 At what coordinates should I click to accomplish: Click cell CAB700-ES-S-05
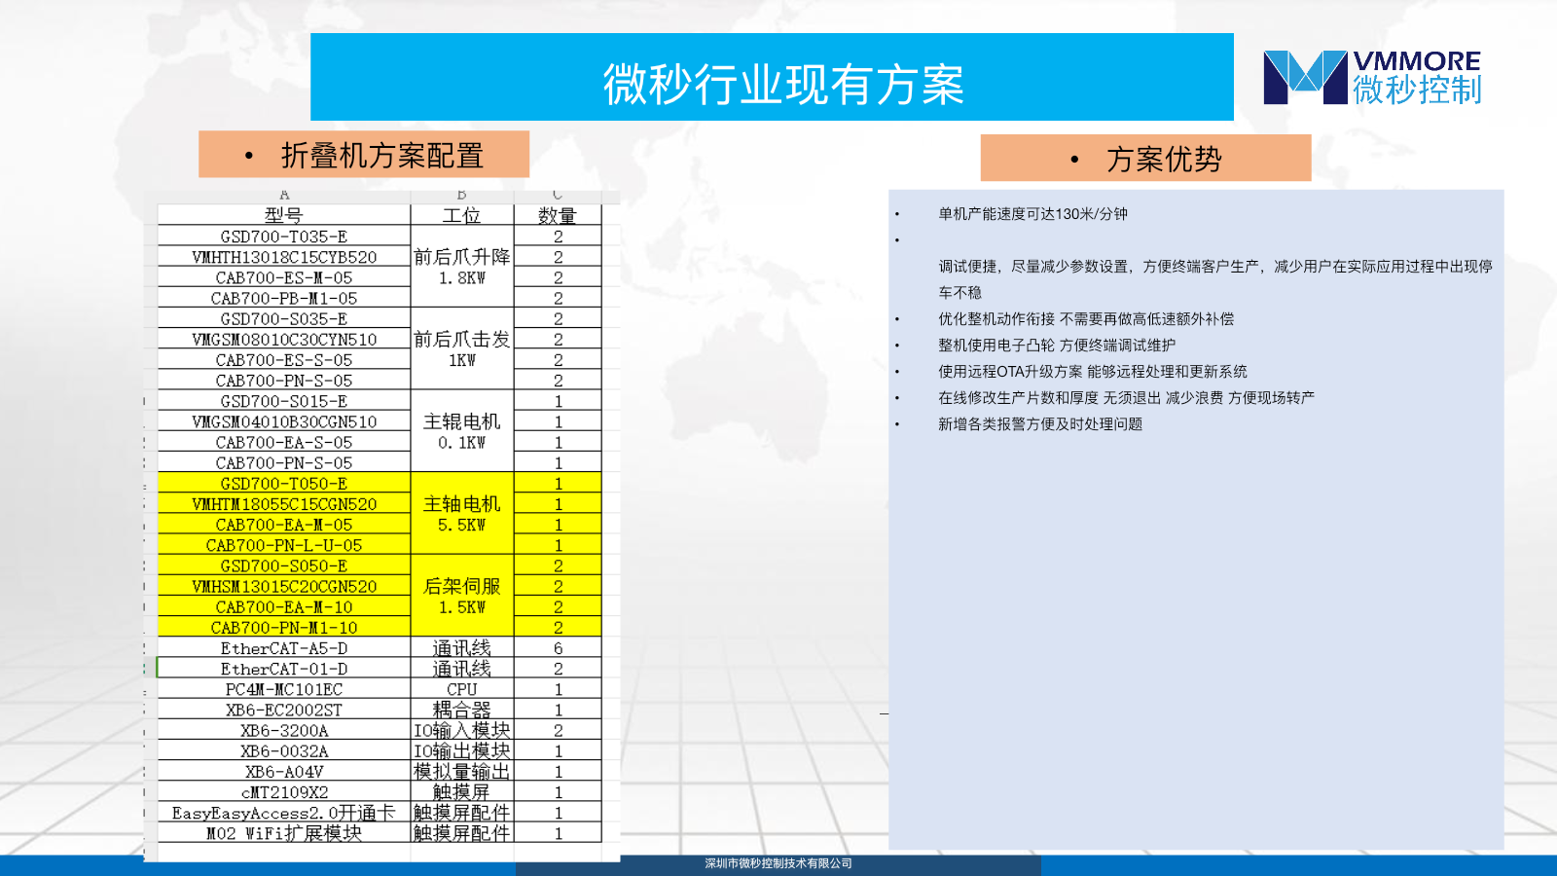click(284, 360)
